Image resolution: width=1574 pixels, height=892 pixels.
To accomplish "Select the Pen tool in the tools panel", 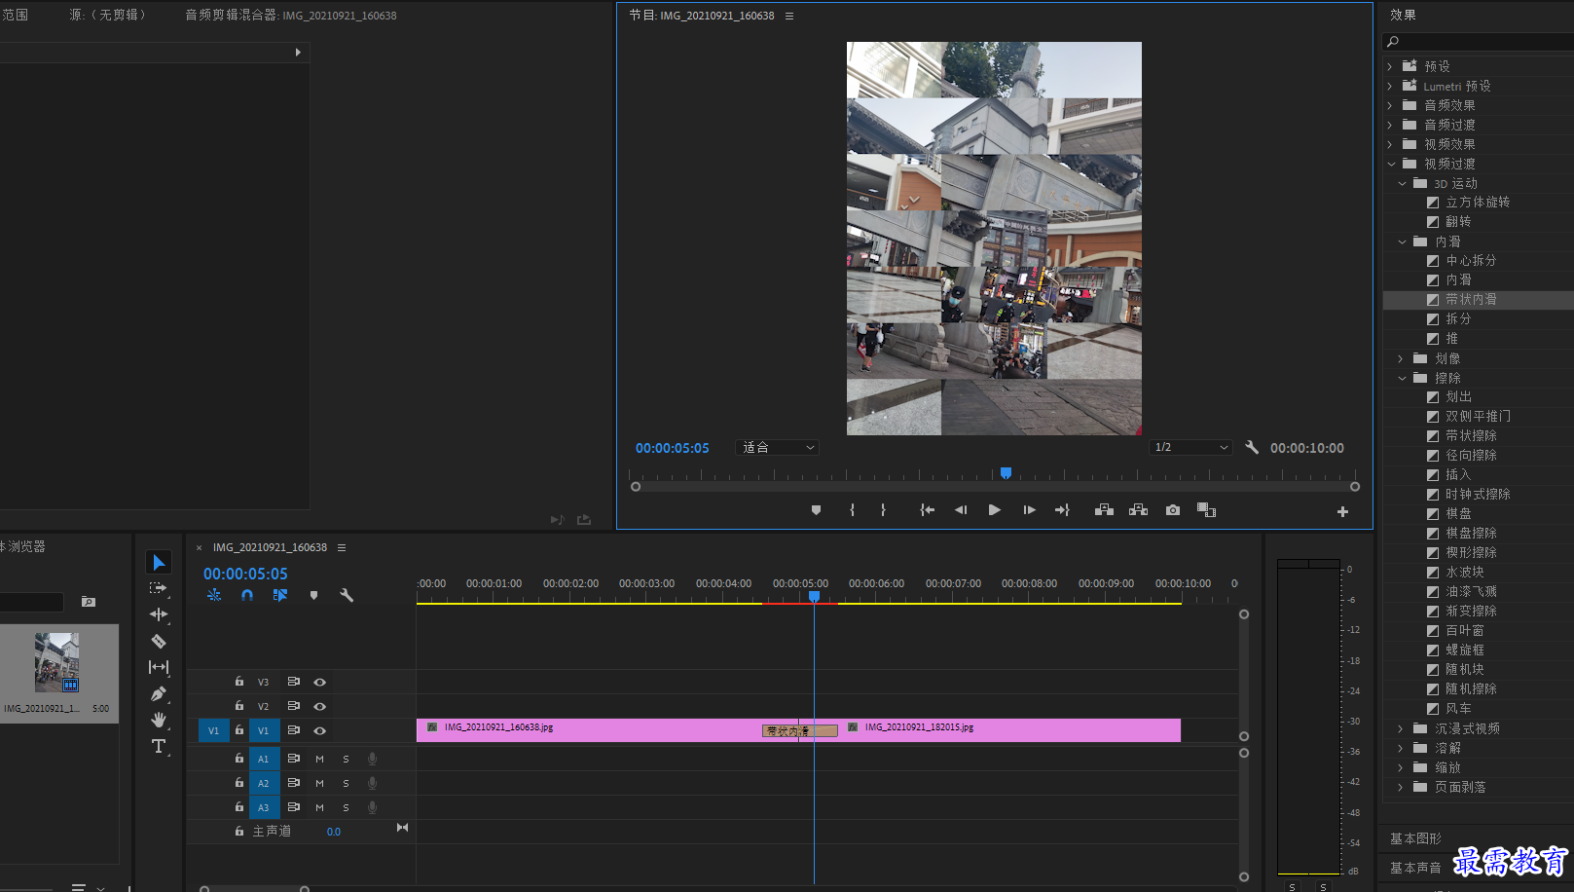I will click(159, 693).
